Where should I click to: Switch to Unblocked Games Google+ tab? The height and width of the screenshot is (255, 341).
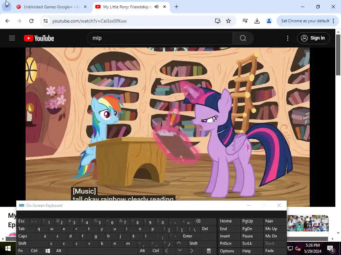click(52, 7)
